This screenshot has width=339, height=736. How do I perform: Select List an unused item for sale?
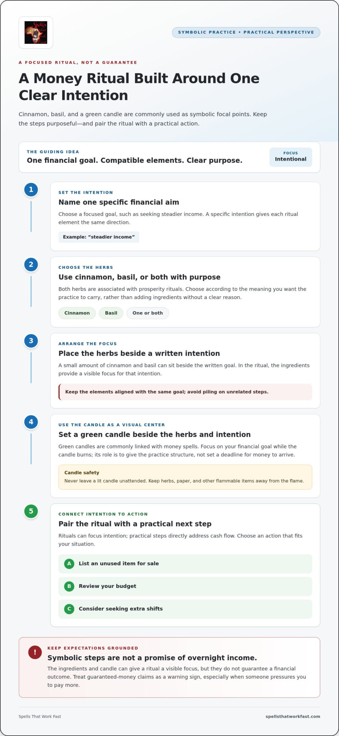(x=185, y=563)
